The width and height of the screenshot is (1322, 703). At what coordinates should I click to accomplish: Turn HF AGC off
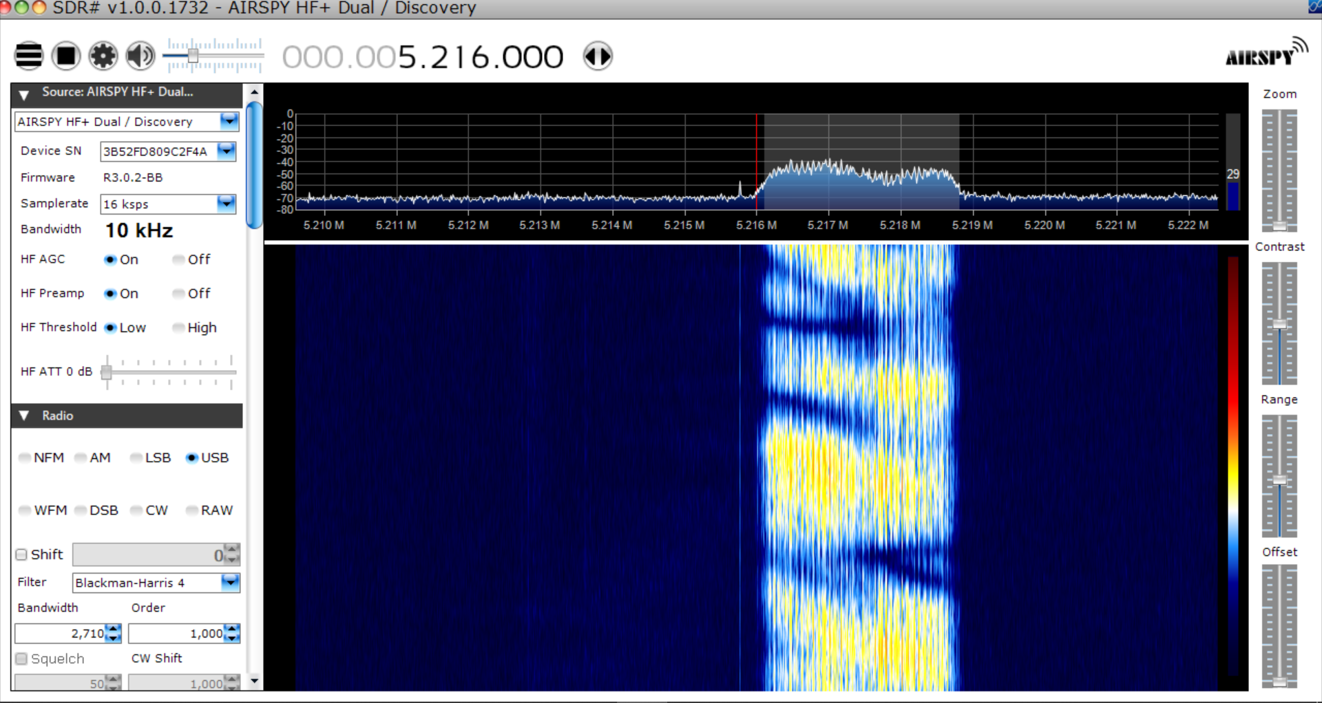coord(179,259)
